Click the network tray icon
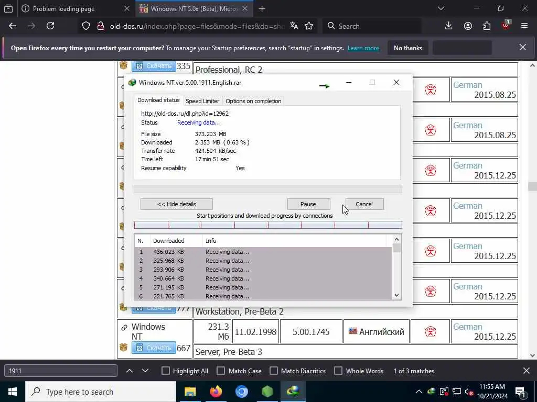The image size is (537, 402). point(457,392)
